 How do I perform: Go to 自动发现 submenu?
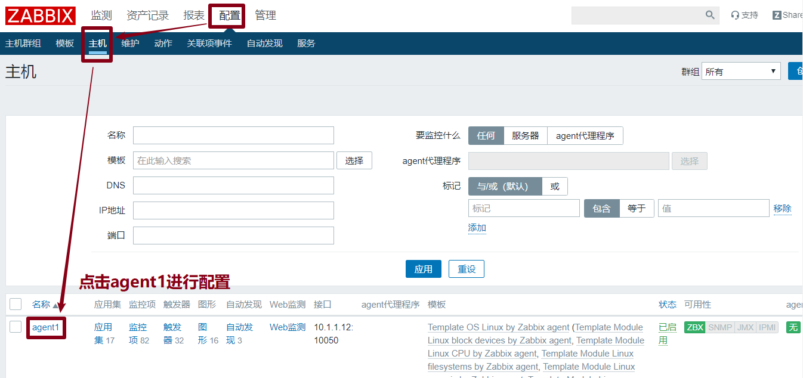[x=265, y=44]
